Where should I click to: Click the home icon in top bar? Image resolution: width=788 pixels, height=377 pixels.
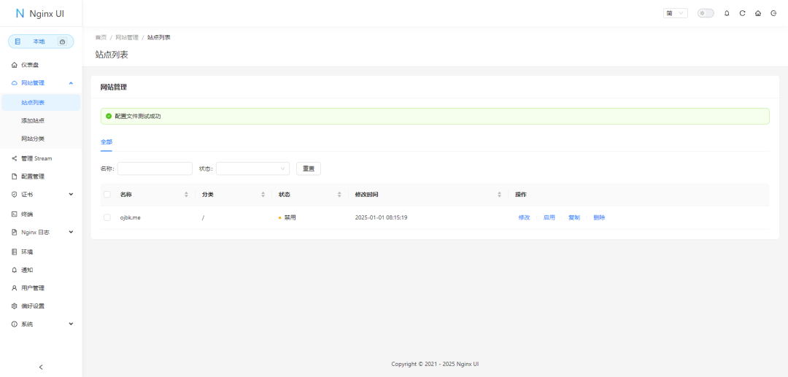(x=758, y=13)
